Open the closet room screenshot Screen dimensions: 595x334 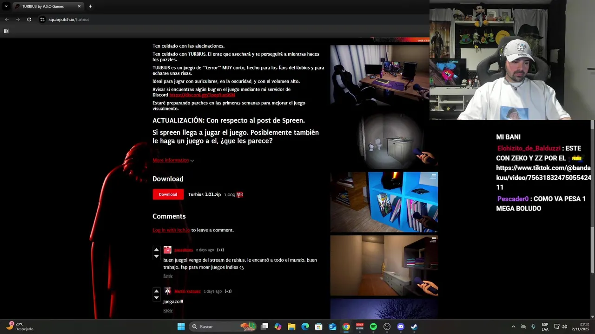384,265
